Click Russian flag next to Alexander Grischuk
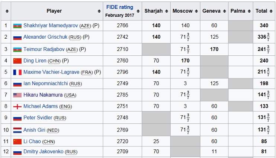The image size is (276, 158). coord(17,37)
